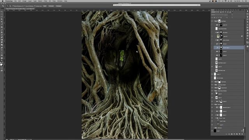The image size is (249, 140).
Task: Click the black Layer 1 thumbnail
Action: 215,131
